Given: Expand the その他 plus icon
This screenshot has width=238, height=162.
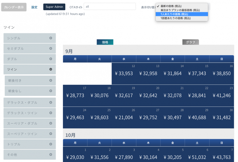Looking at the screenshot, I should pos(51,155).
